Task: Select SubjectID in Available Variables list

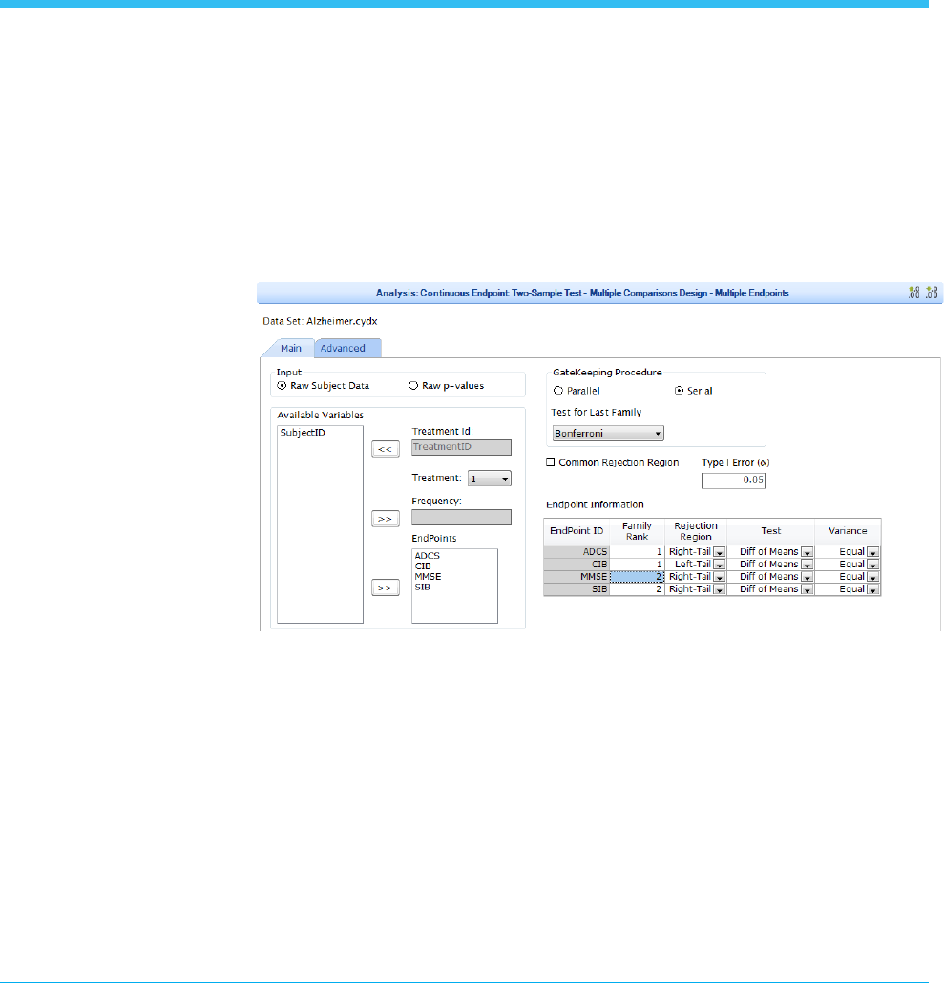Action: point(303,433)
